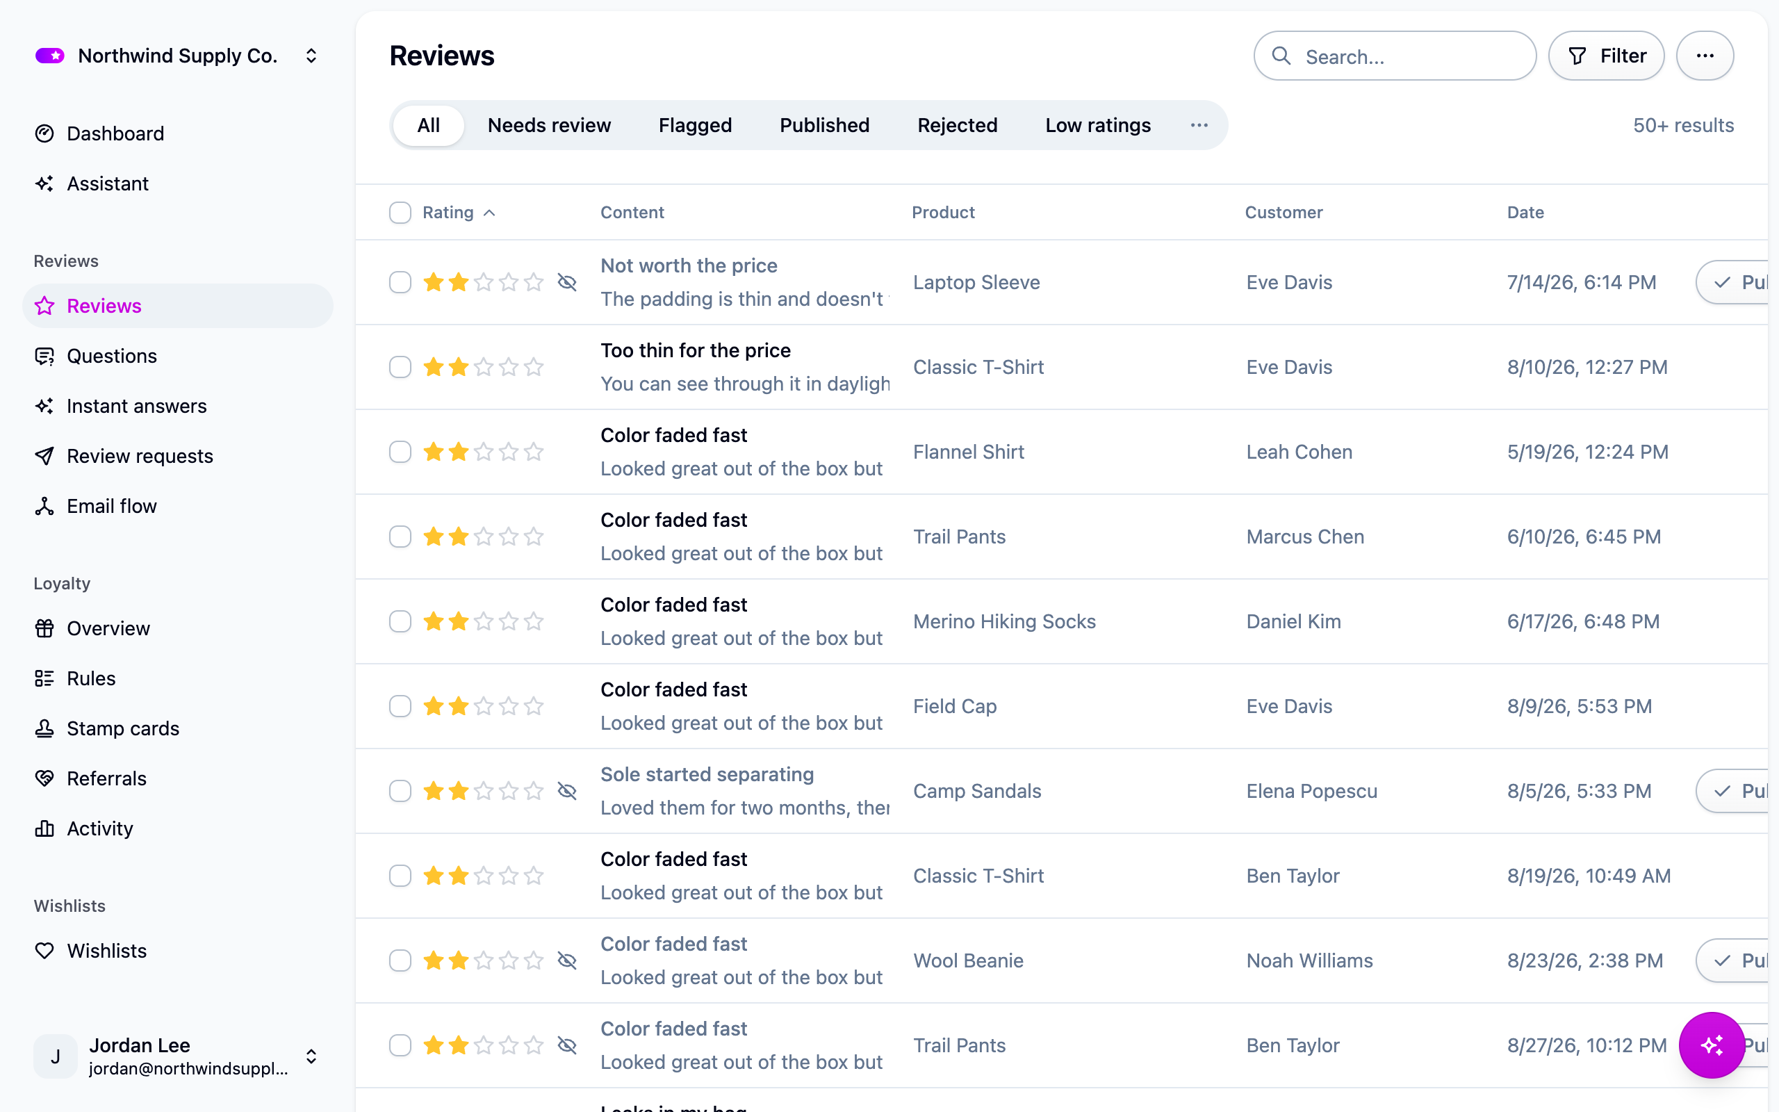Check the Laptop Sleeve review row
The height and width of the screenshot is (1112, 1779).
(x=400, y=282)
